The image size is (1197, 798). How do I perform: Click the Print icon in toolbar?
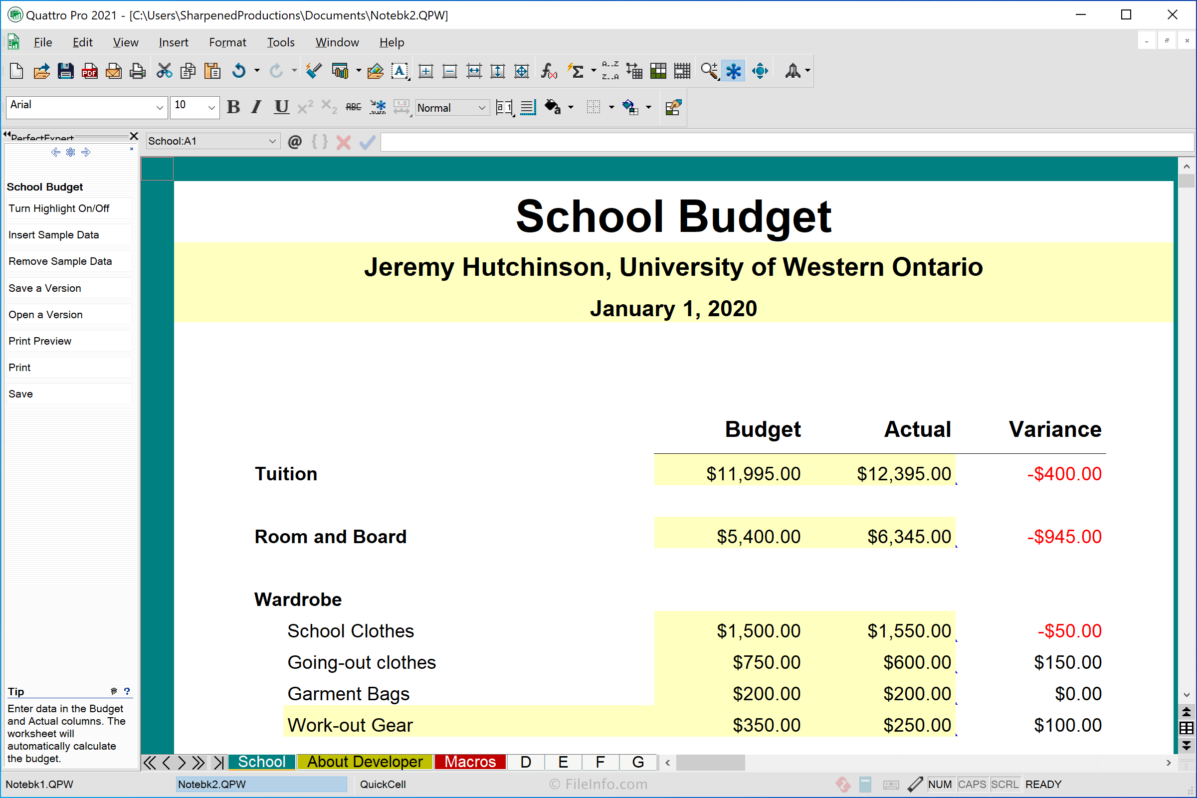(x=138, y=71)
